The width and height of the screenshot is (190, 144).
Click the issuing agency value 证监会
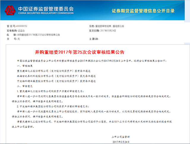(x=21, y=30)
